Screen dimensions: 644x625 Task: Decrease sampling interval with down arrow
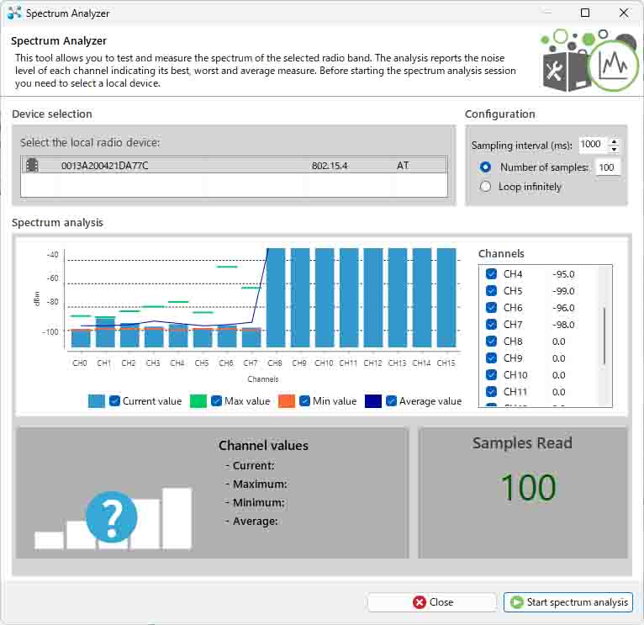(614, 149)
